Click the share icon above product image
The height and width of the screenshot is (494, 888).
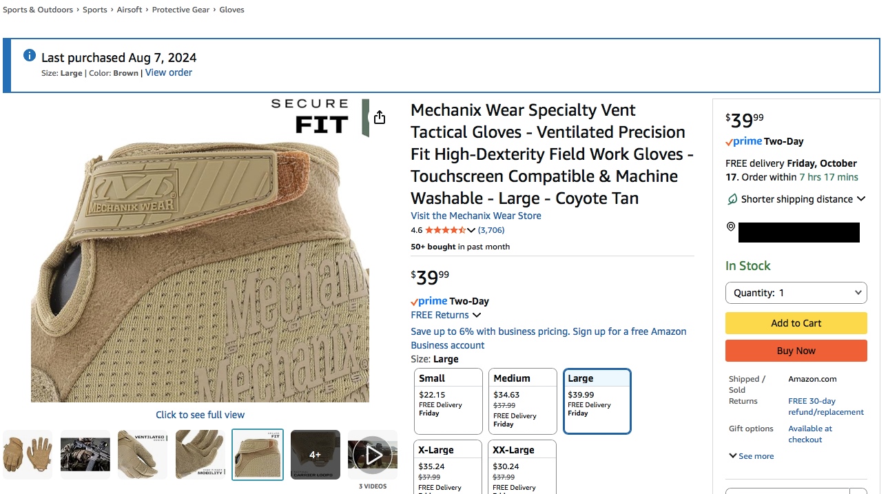coord(380,118)
